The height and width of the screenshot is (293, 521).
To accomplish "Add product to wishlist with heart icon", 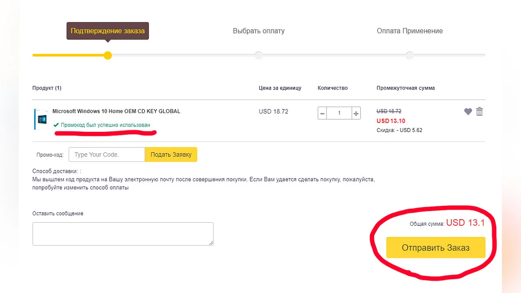I will 468,112.
